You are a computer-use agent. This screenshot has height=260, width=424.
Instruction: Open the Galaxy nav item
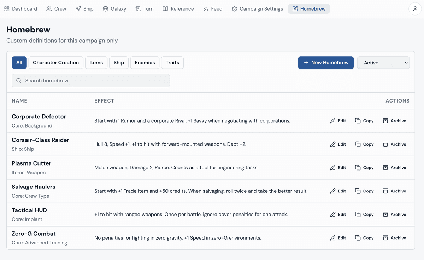pyautogui.click(x=114, y=9)
